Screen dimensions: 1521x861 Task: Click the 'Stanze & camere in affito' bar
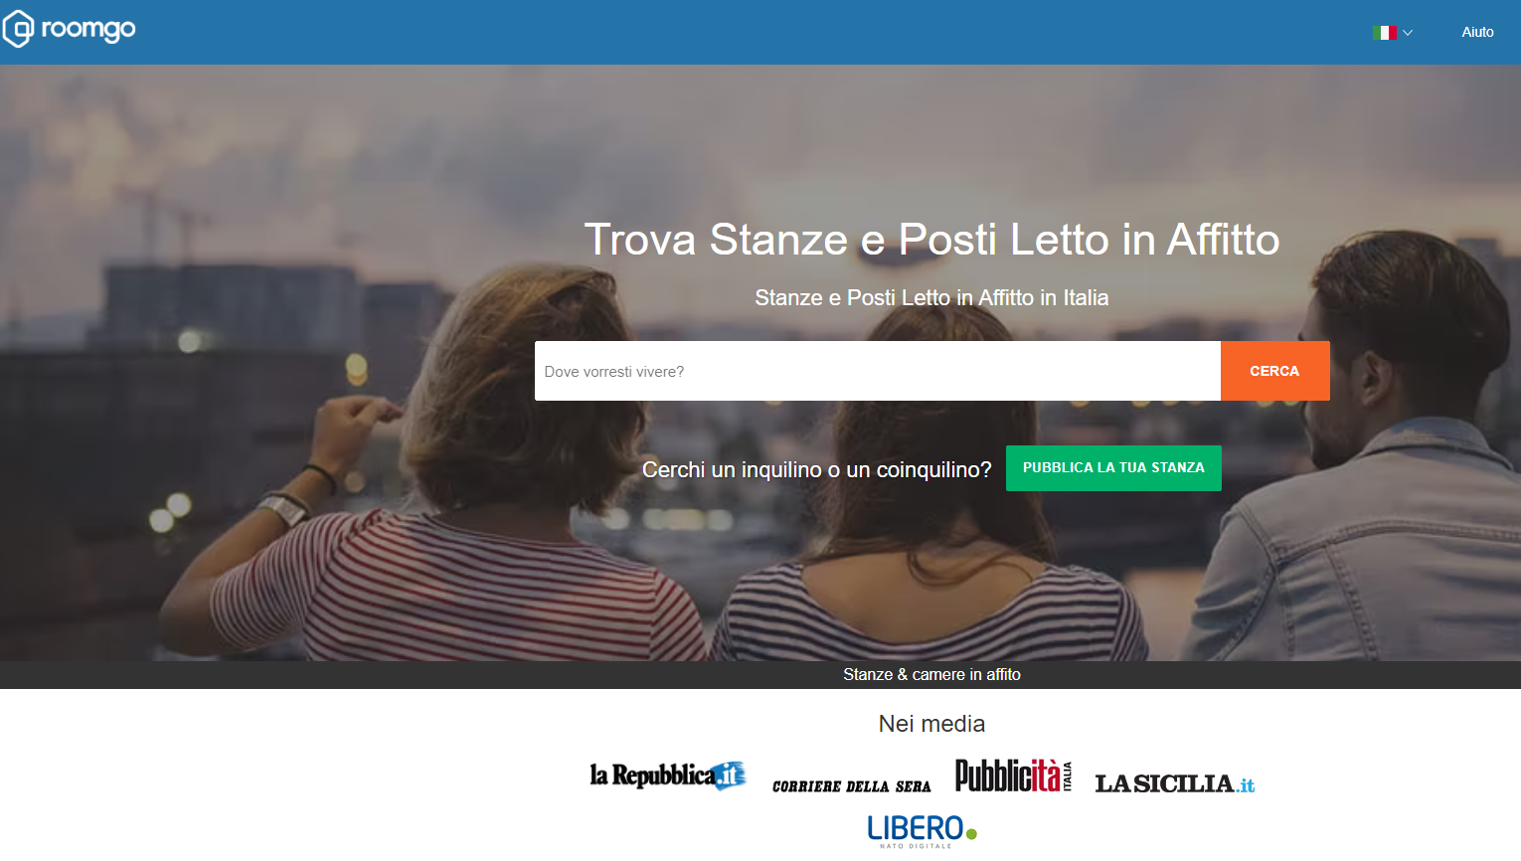[x=760, y=675]
